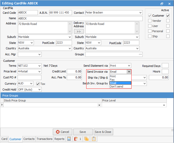Switch to the Transactions tab
This screenshot has width=174, height=143.
45,139
